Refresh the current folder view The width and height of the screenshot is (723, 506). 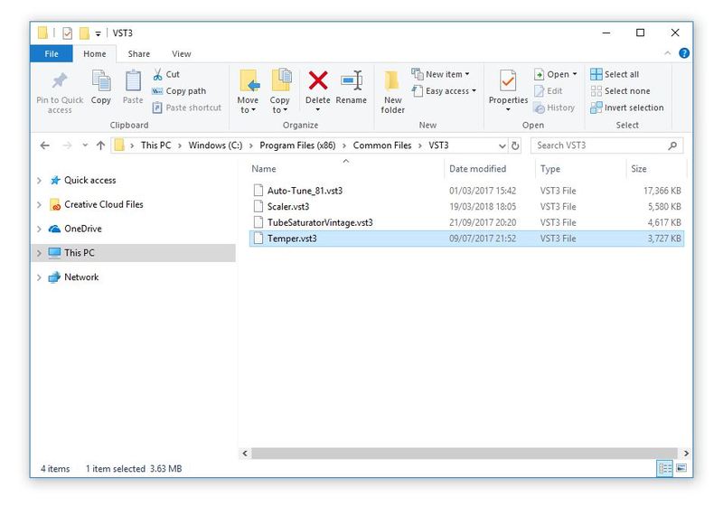515,145
